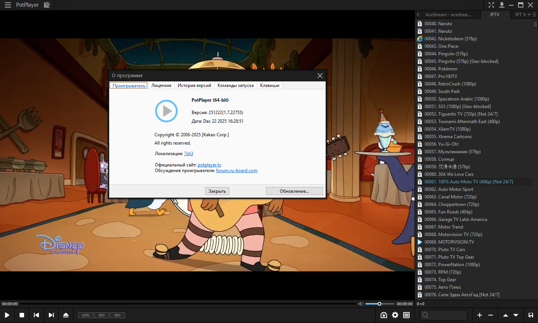The height and width of the screenshot is (323, 538).
Task: Mute audio with the speaker icon
Action: click(x=361, y=304)
